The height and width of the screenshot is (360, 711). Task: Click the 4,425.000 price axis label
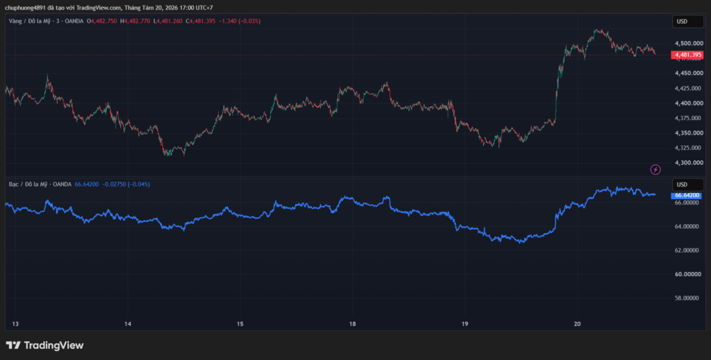point(689,88)
